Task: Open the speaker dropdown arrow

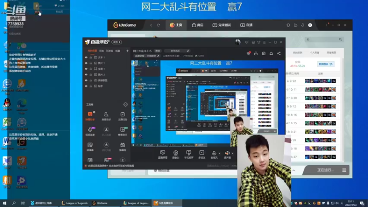Action: [233, 154]
